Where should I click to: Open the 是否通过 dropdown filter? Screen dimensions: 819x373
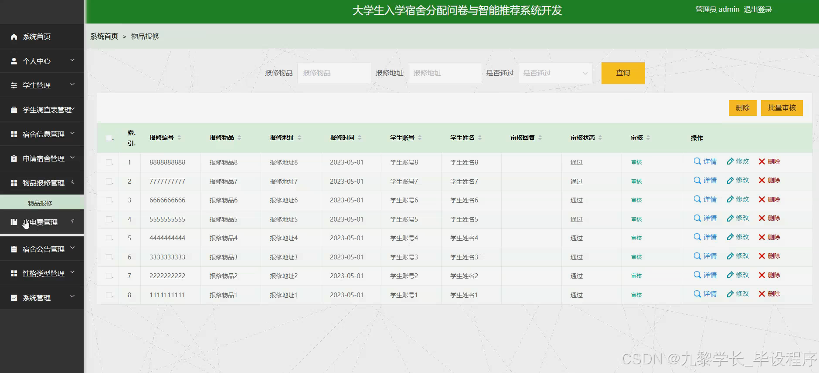click(555, 73)
